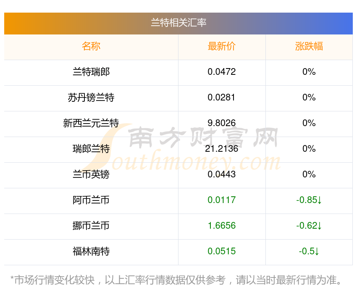Select the 兰特瑞郎 currency pair name

[91, 72]
